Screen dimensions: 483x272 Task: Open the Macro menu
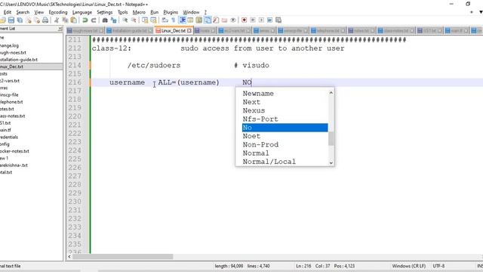pyautogui.click(x=139, y=12)
